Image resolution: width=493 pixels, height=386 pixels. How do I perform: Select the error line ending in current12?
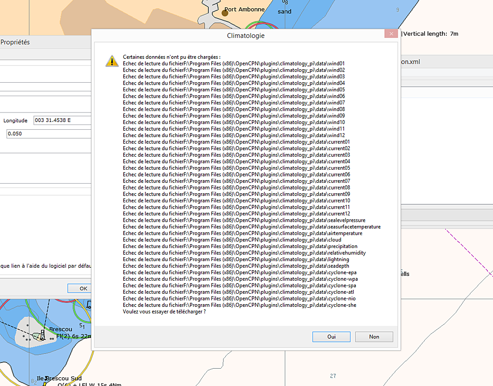pos(236,214)
